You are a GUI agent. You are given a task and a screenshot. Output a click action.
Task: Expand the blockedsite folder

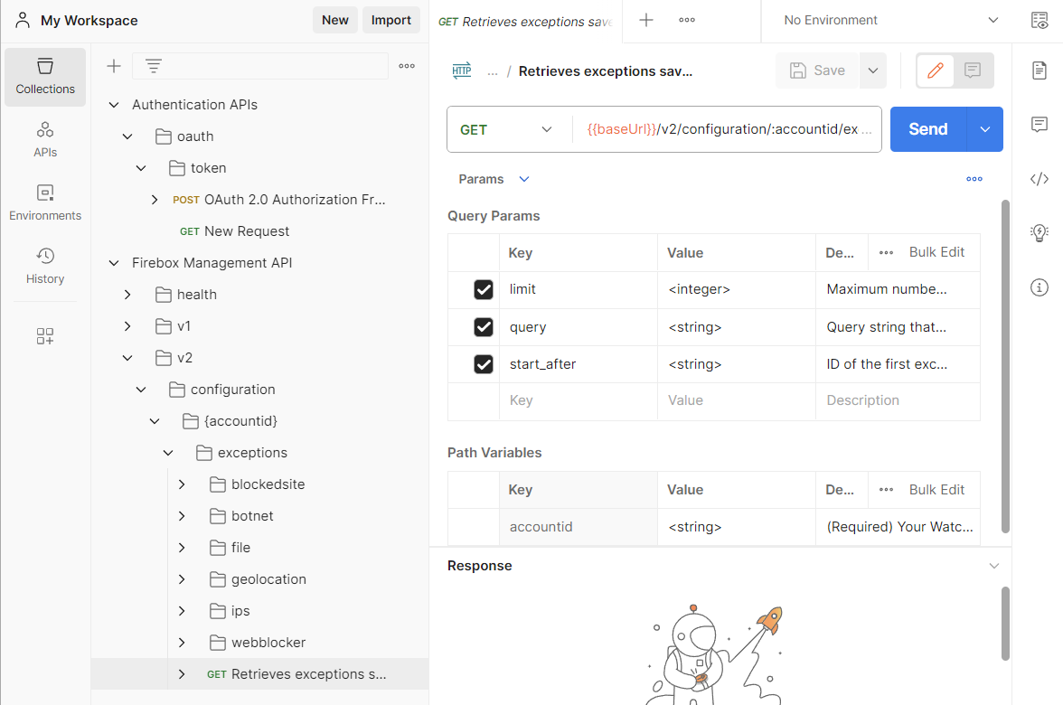(x=180, y=484)
